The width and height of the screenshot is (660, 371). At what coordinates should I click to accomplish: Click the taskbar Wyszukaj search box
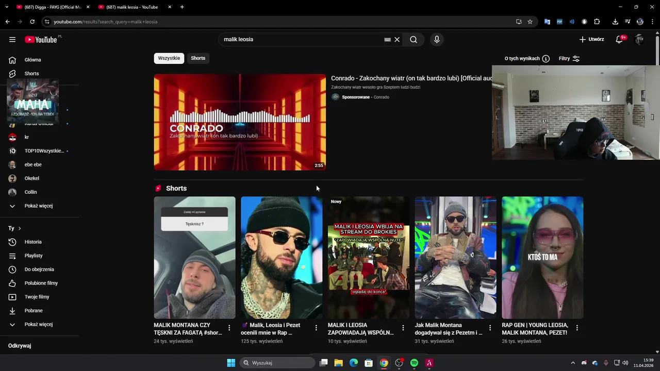pyautogui.click(x=278, y=363)
